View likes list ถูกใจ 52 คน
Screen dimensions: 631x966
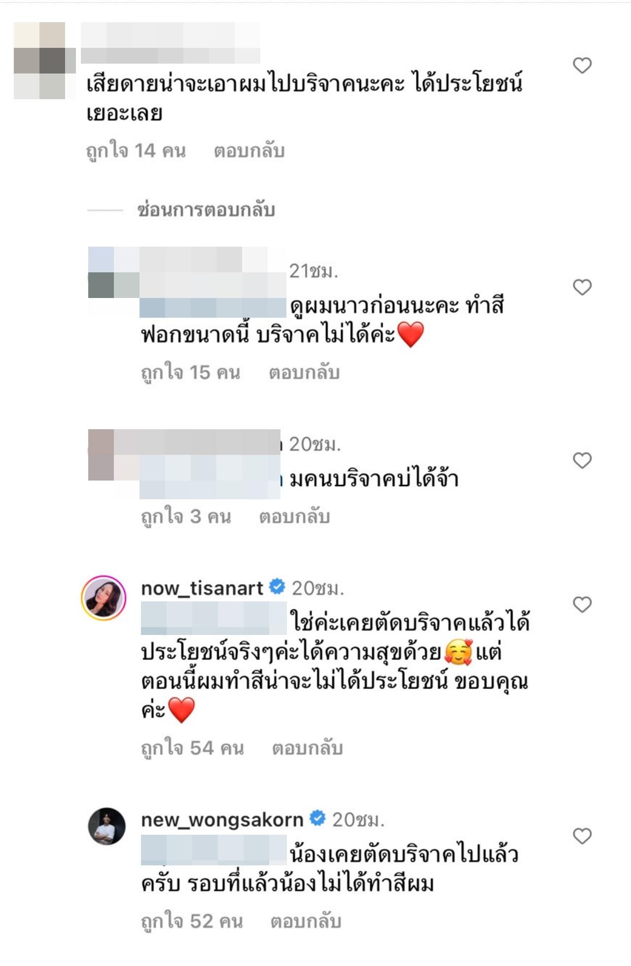click(x=192, y=921)
